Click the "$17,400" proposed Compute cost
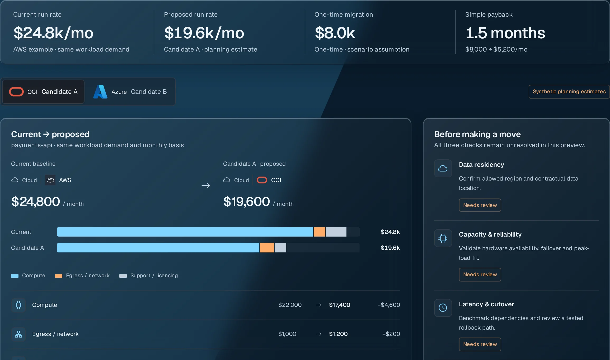This screenshot has width=610, height=360. pos(340,305)
